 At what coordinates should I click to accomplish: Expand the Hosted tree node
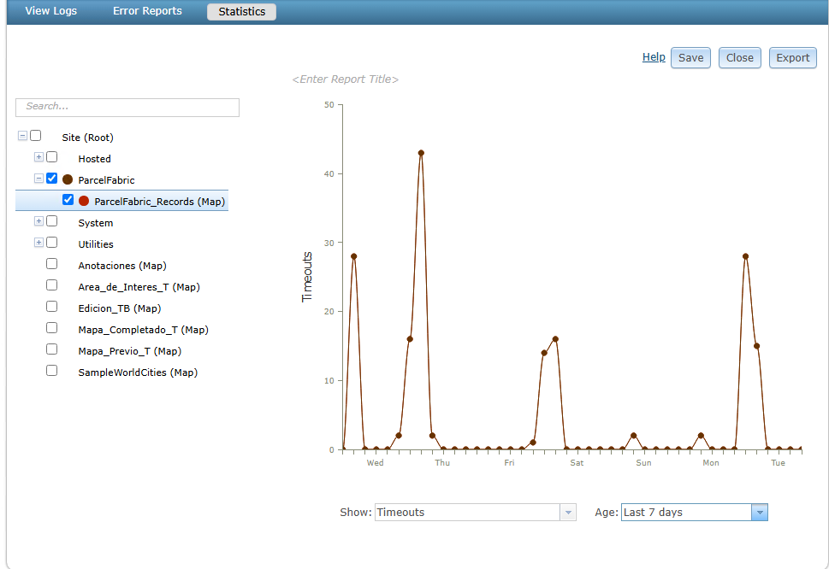pyautogui.click(x=38, y=156)
